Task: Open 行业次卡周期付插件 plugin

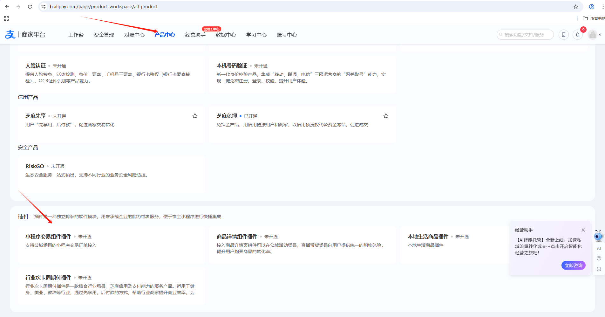Action: [x=112, y=286]
